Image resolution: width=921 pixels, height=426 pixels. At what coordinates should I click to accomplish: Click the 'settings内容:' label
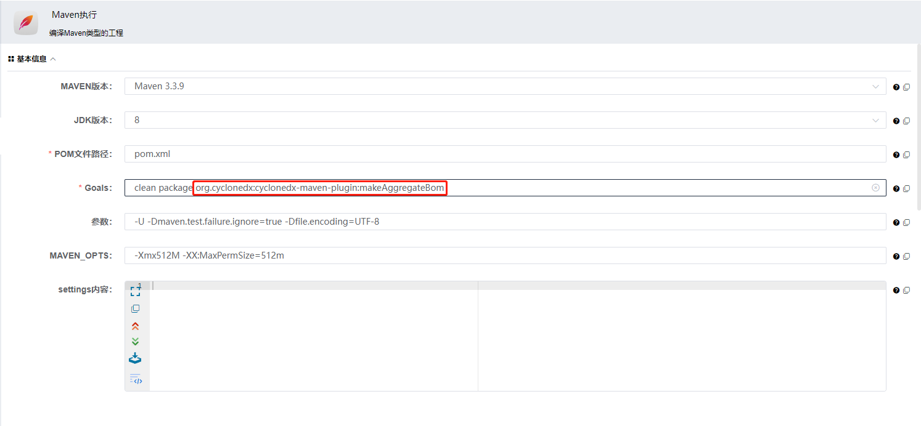click(85, 289)
